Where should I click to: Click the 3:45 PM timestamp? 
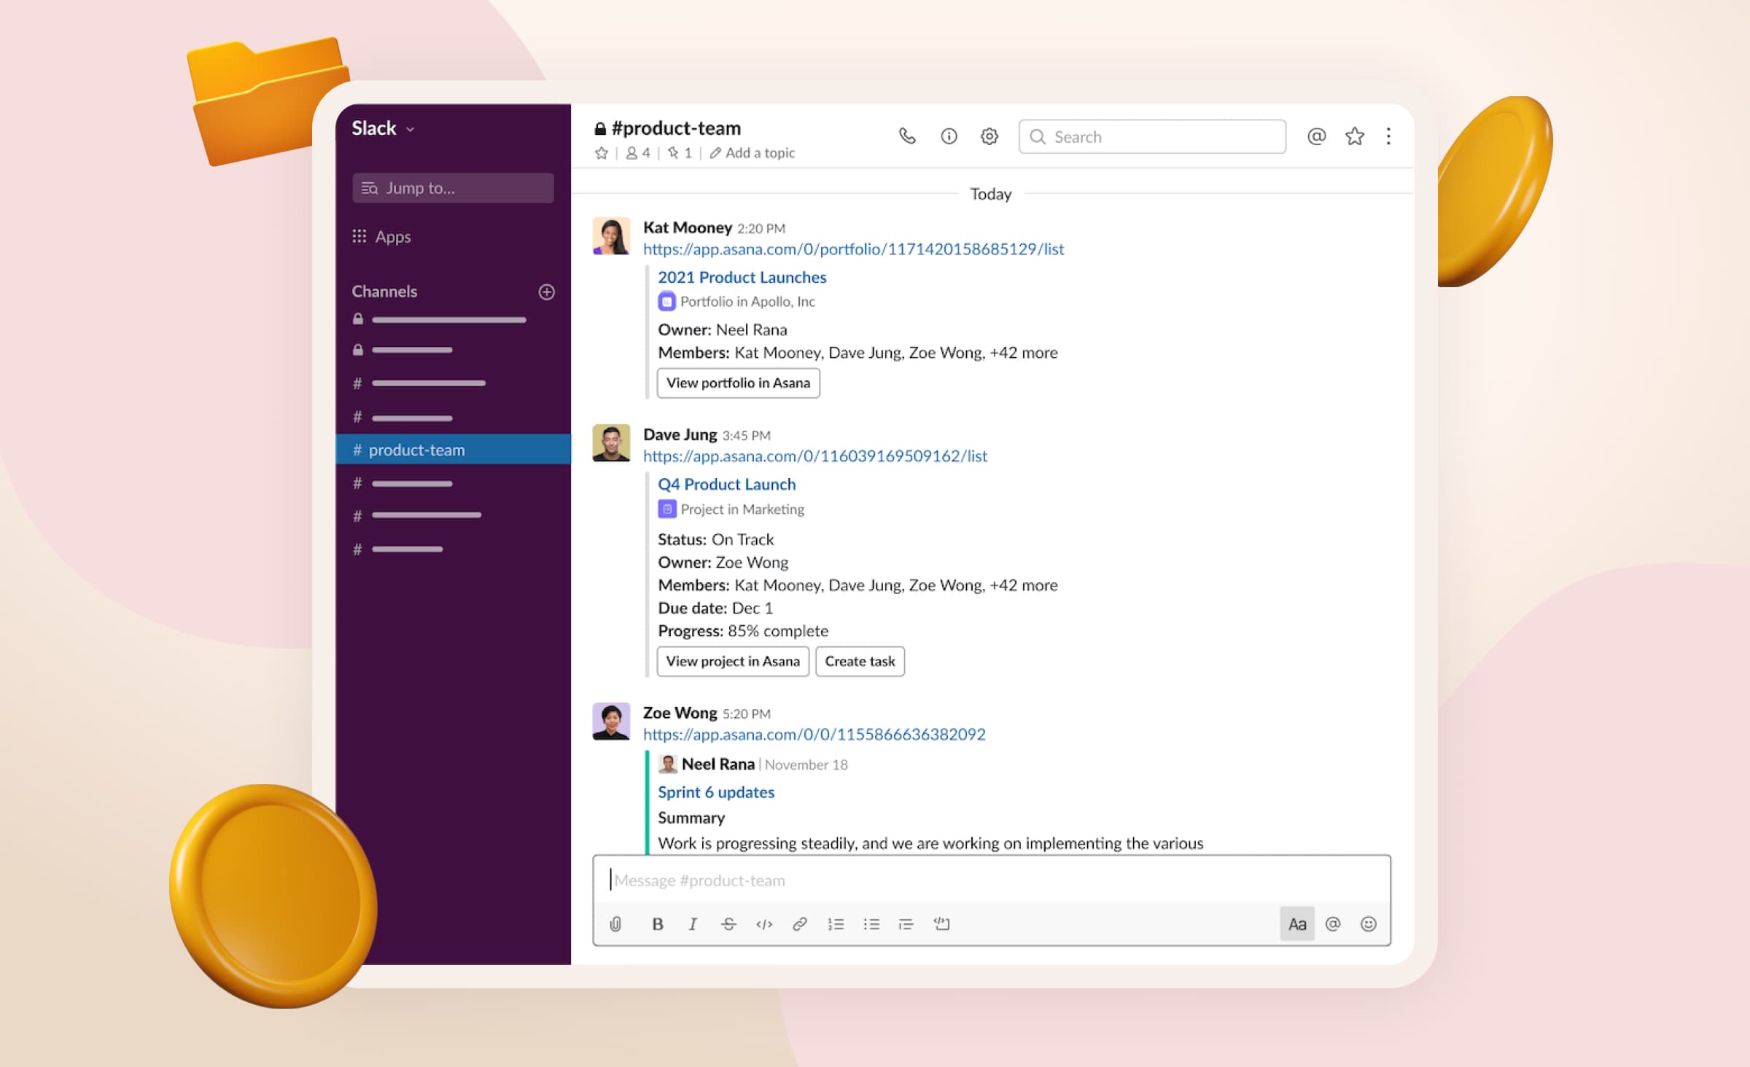tap(747, 436)
